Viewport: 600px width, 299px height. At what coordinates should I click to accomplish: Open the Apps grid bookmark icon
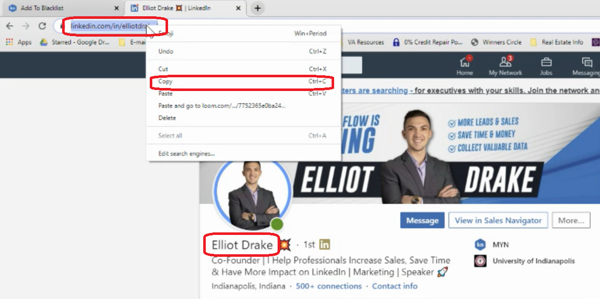coord(10,42)
